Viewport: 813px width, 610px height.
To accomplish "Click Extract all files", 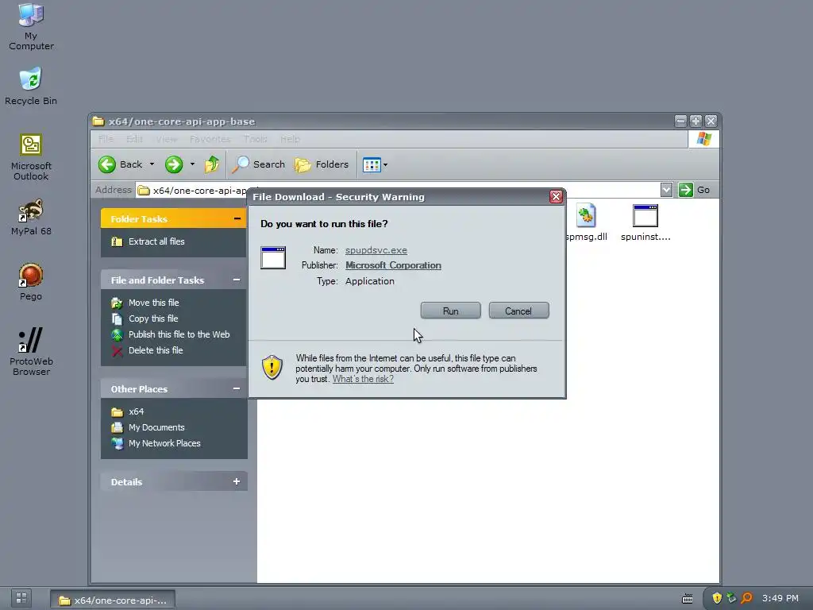I will click(156, 241).
